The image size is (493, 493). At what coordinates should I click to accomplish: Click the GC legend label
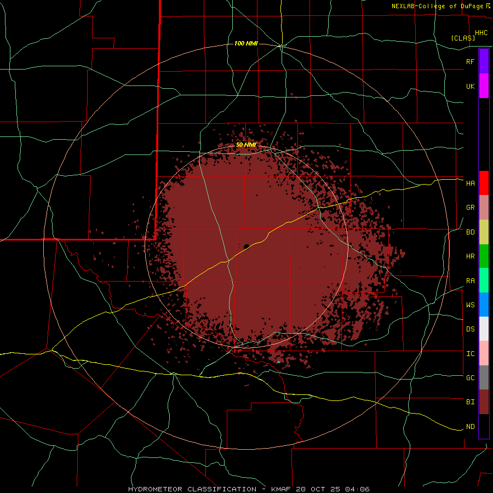pyautogui.click(x=471, y=378)
